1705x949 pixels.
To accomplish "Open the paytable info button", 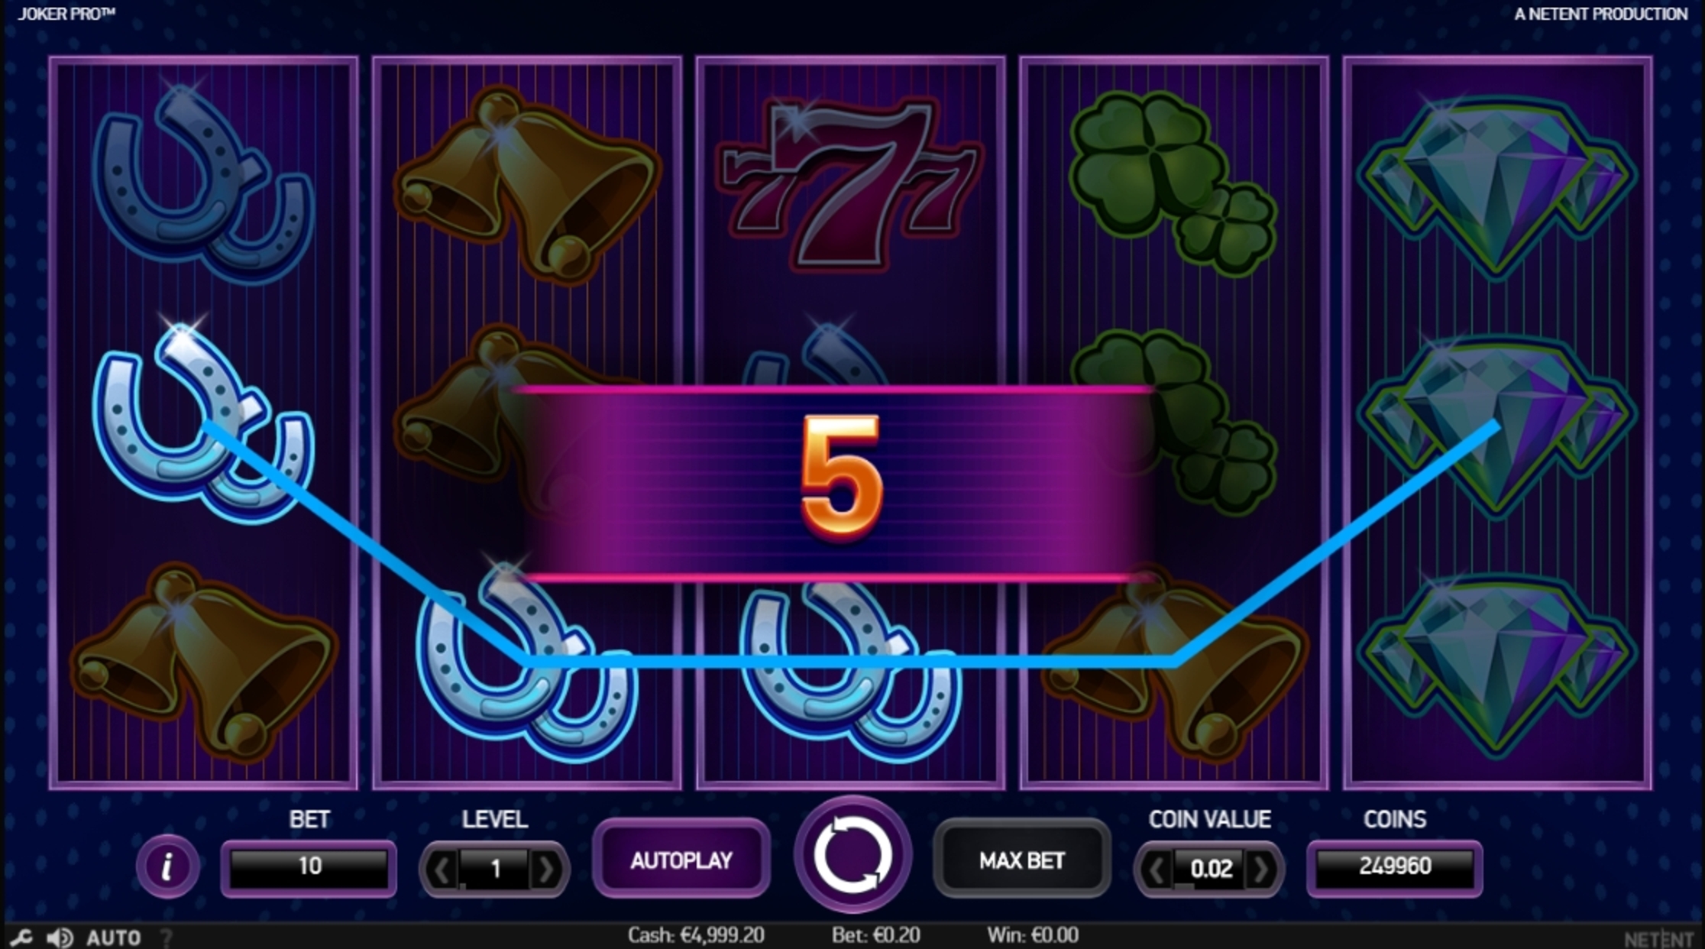I will pyautogui.click(x=167, y=866).
